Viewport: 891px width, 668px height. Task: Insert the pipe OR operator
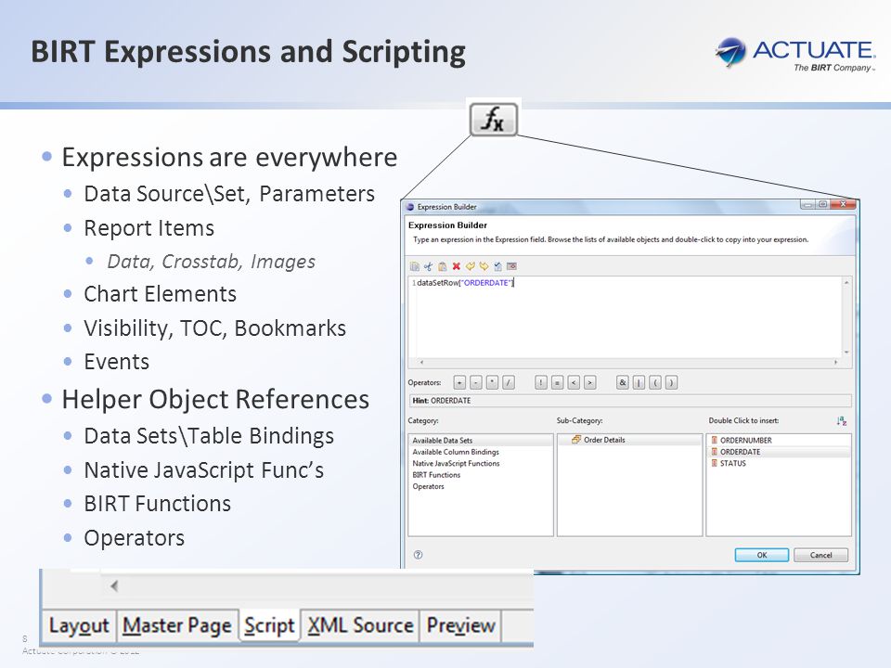coord(639,383)
